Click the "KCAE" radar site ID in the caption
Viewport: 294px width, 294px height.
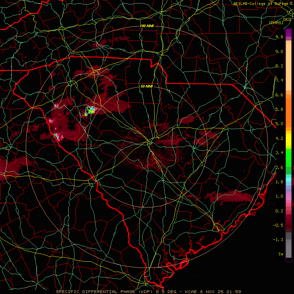coord(191,292)
